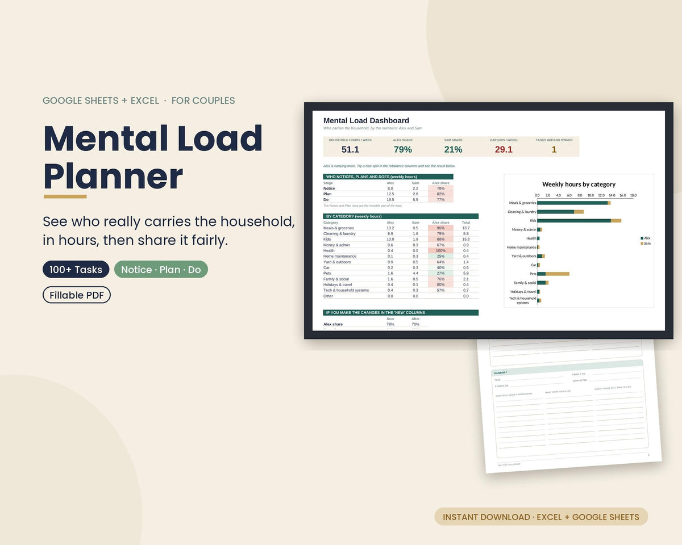
Task: Click the 'Who Notices, Plans and Does' section header
Action: pos(388,177)
